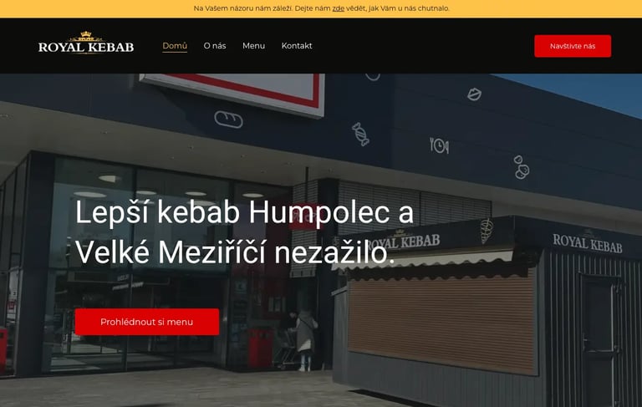Click the Lepší kebab Humpolec headline
This screenshot has width=642, height=407.
click(x=244, y=231)
